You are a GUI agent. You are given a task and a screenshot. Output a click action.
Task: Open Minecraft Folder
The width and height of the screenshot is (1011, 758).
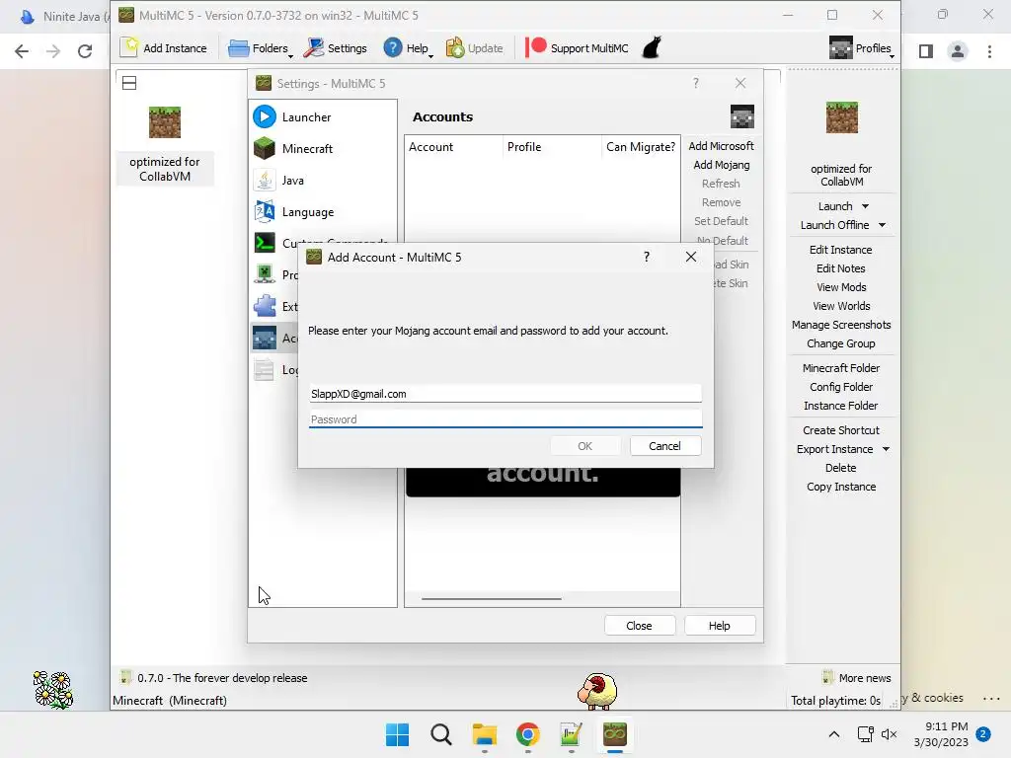841,368
